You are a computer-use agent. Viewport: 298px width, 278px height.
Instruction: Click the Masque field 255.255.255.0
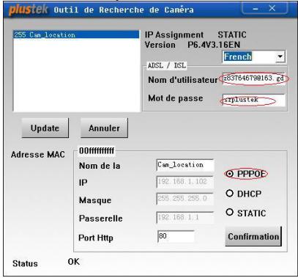[185, 199]
